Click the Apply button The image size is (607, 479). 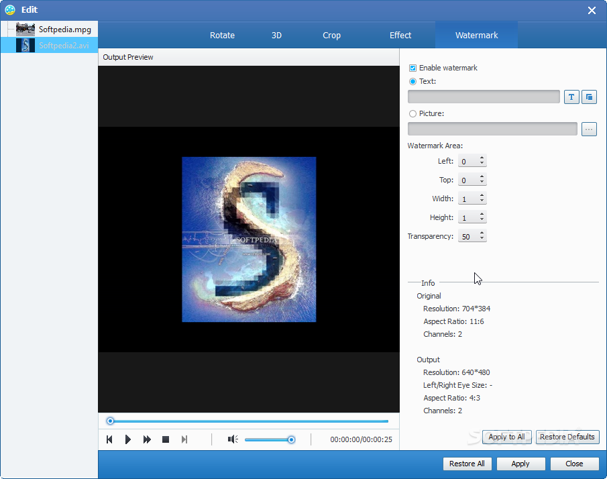click(x=520, y=464)
